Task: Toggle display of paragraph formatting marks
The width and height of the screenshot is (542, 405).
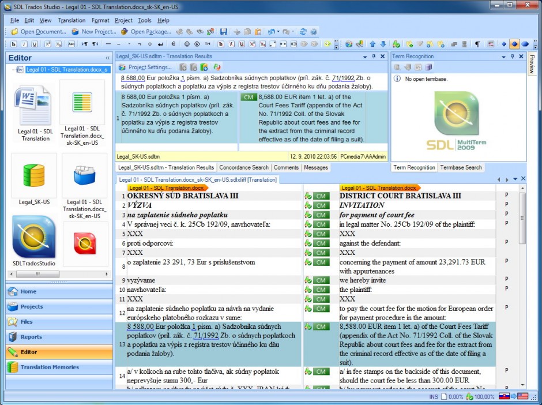Action: [476, 44]
